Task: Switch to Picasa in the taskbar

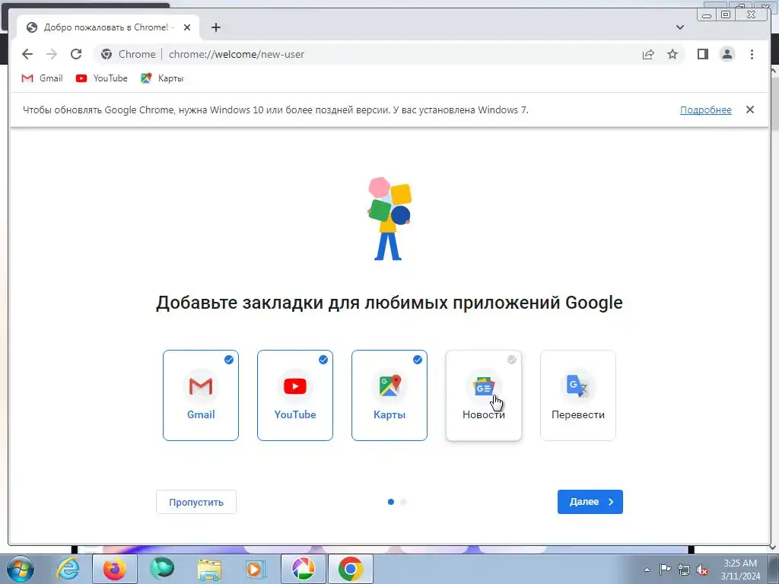Action: 303,569
